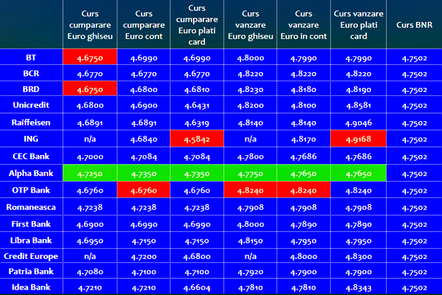Click Raiffeisen's 4.9046 card sell rate

[358, 123]
